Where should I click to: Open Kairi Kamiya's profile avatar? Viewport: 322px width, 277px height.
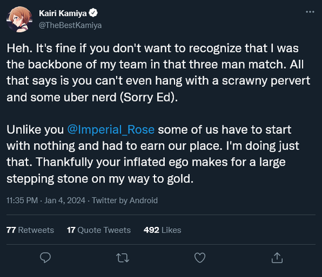pyautogui.click(x=19, y=19)
